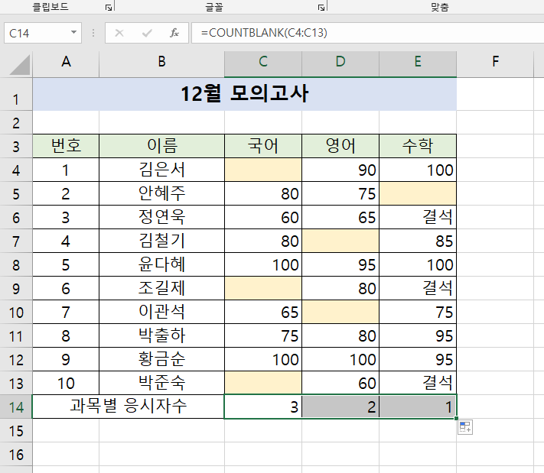Viewport: 544px width, 473px height.
Task: Select the blank 국어 cell for 박준숙
Action: [x=263, y=383]
